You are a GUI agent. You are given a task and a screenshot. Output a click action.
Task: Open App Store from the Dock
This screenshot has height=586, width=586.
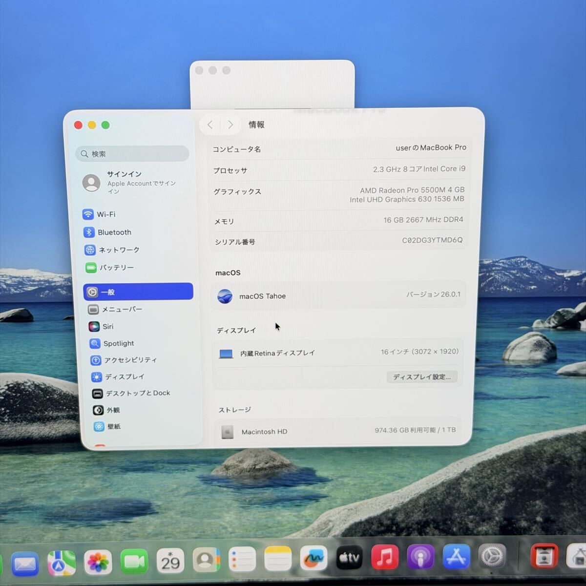click(456, 557)
